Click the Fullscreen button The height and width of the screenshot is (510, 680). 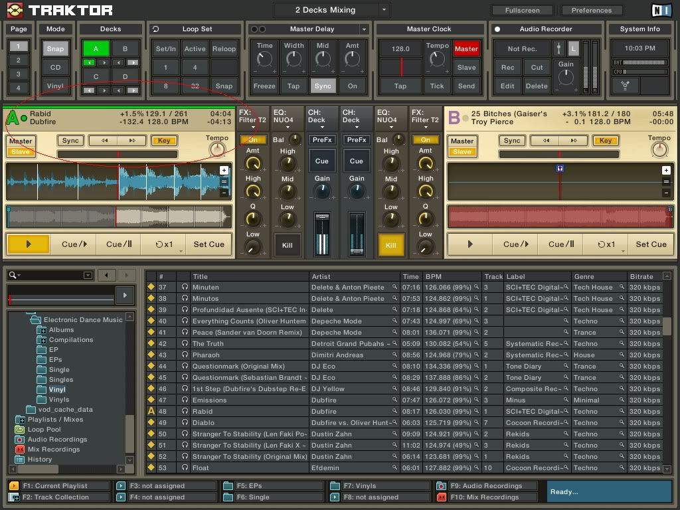(521, 10)
